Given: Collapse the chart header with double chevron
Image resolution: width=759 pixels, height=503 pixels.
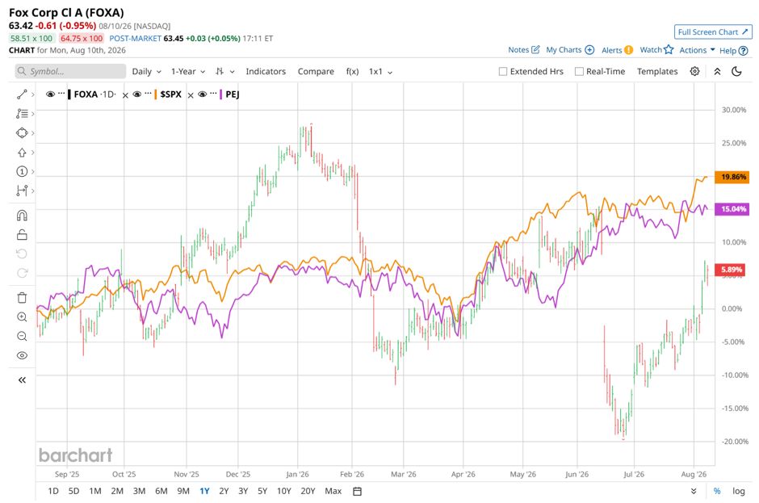Looking at the screenshot, I should click(x=717, y=71).
